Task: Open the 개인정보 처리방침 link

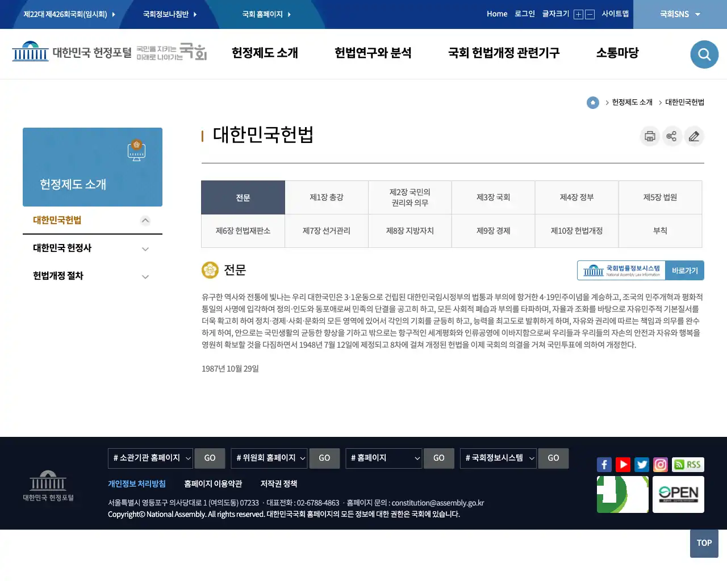Action: point(137,484)
